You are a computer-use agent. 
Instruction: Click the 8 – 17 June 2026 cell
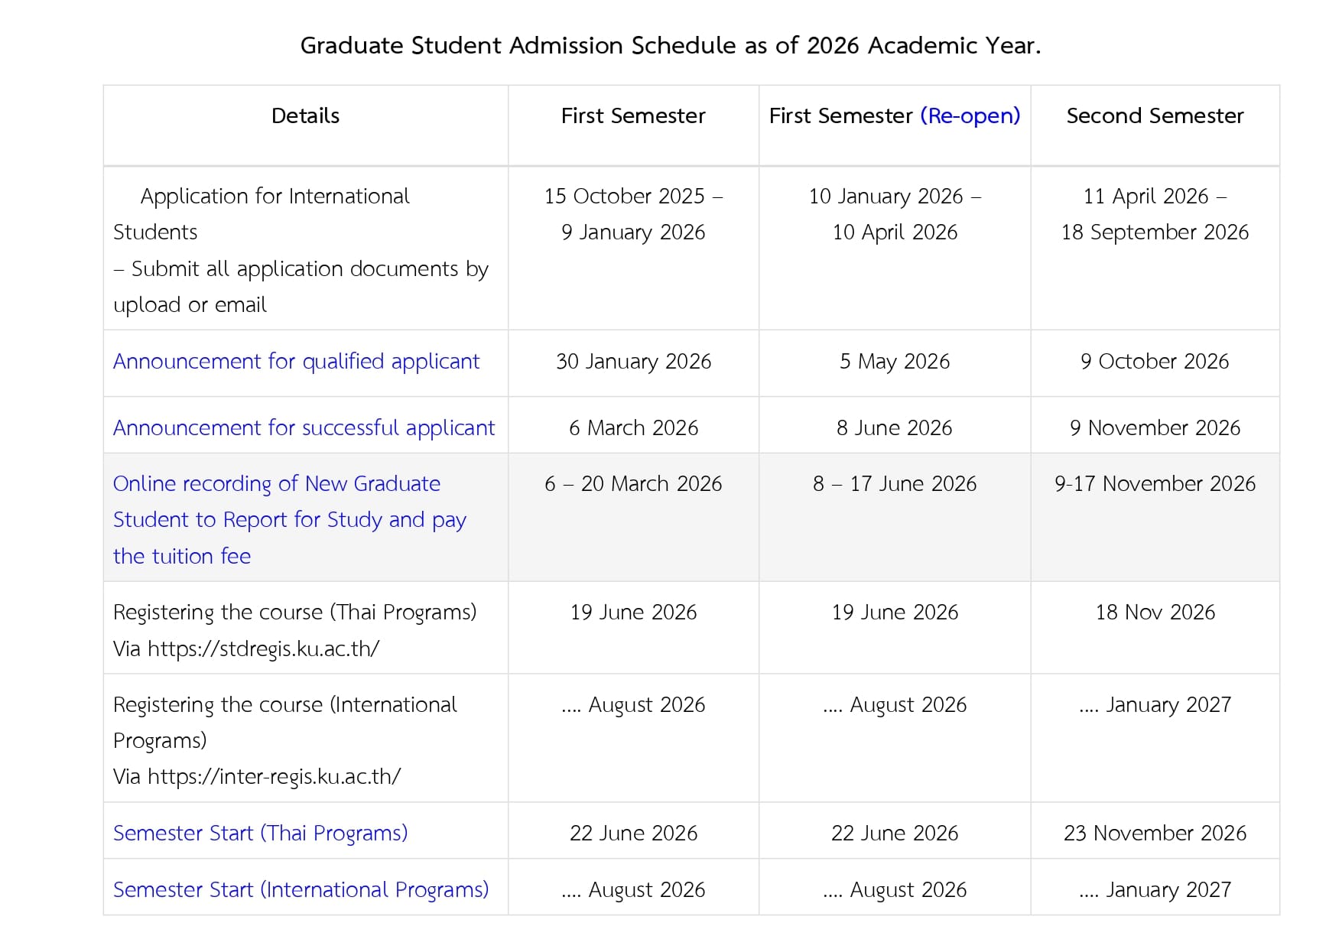895,484
